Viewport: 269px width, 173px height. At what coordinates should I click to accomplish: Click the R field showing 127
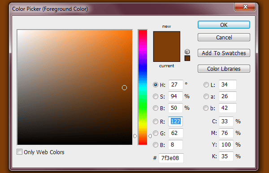(x=175, y=121)
